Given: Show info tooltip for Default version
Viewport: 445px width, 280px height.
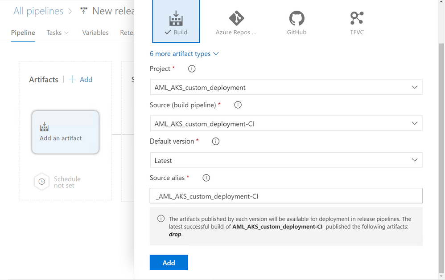Looking at the screenshot, I should pyautogui.click(x=216, y=141).
